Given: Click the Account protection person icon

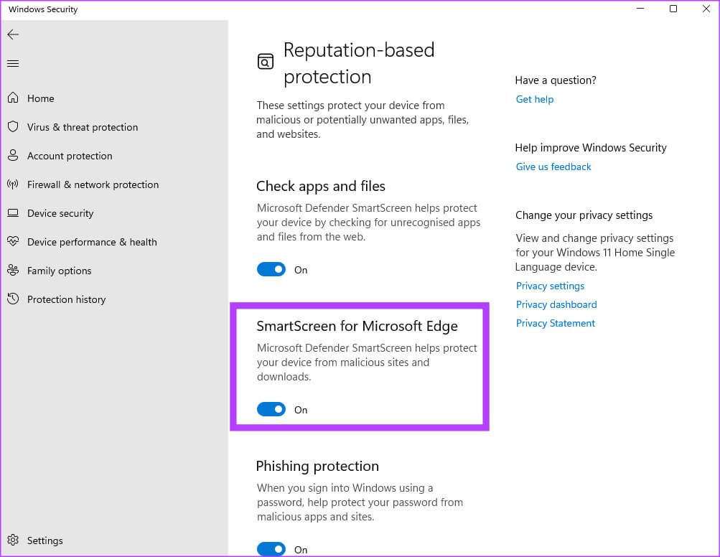Looking at the screenshot, I should [13, 155].
